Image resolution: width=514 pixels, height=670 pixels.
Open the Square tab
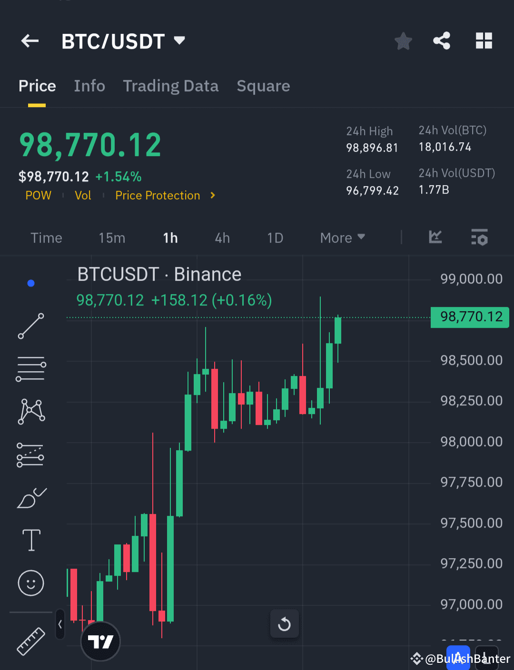(263, 86)
